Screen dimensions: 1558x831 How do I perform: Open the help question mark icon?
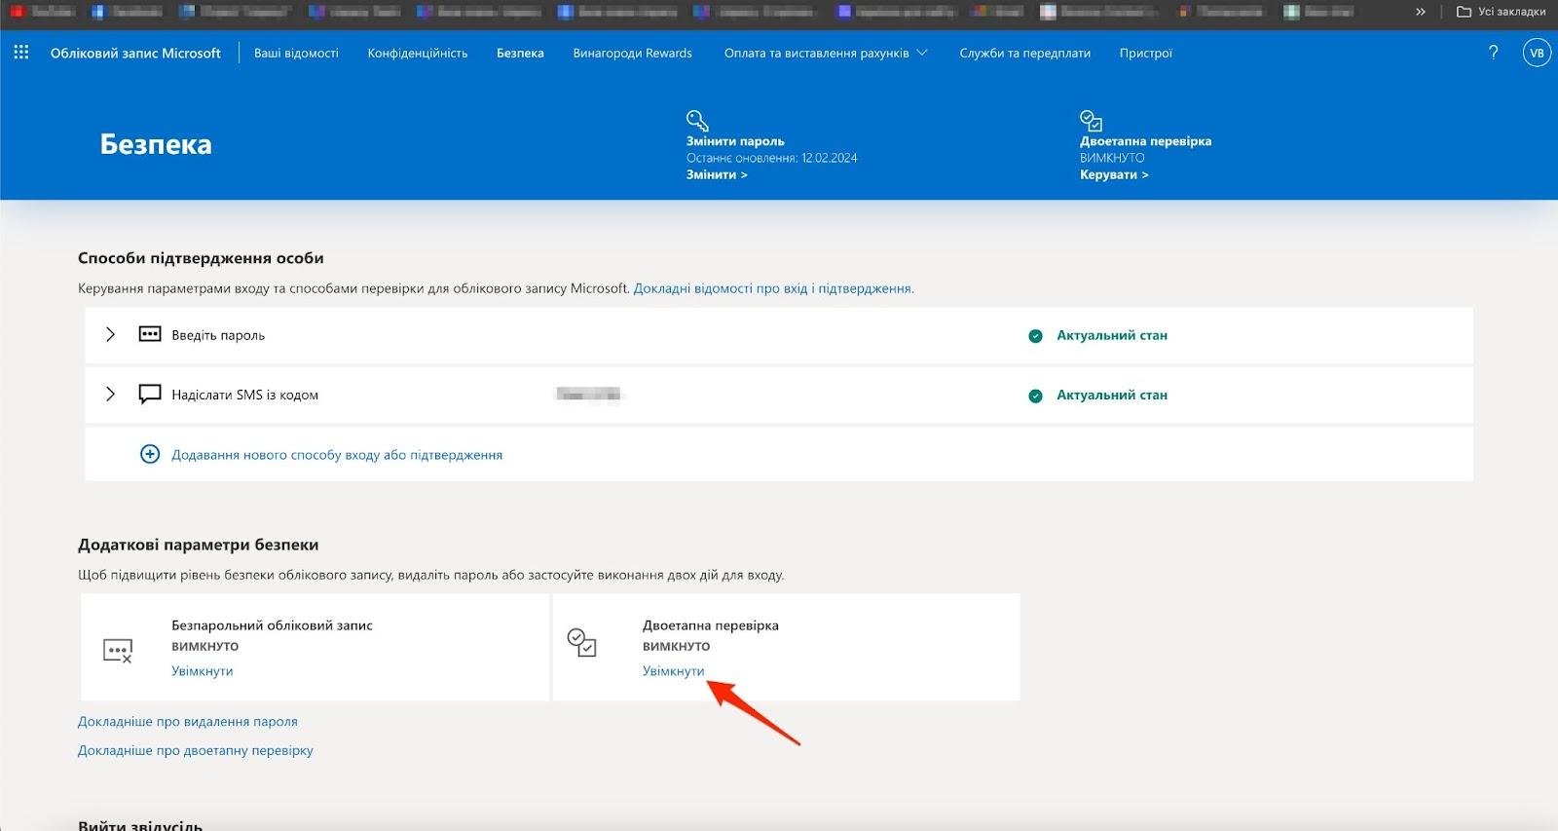(x=1494, y=53)
